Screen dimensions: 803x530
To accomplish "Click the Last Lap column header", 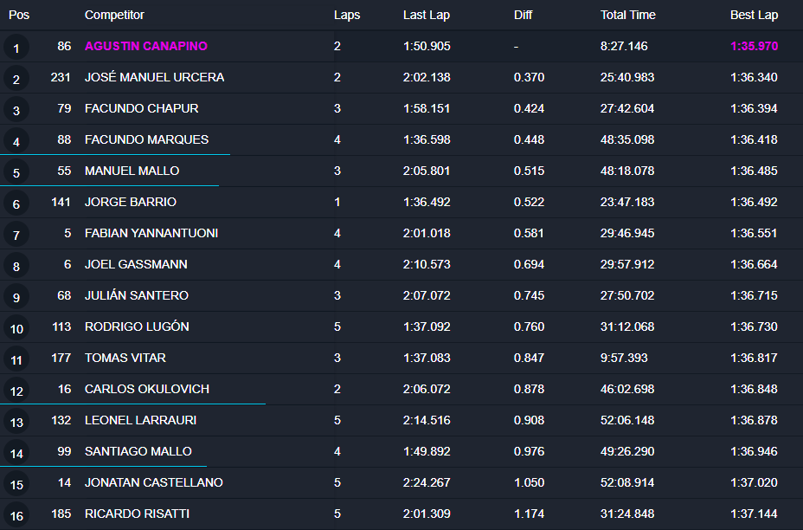I will tap(427, 15).
